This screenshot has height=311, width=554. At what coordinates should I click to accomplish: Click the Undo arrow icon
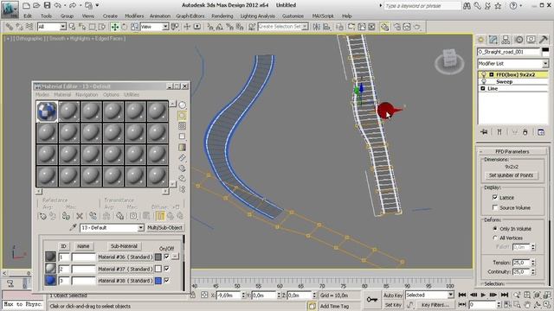(58, 5)
